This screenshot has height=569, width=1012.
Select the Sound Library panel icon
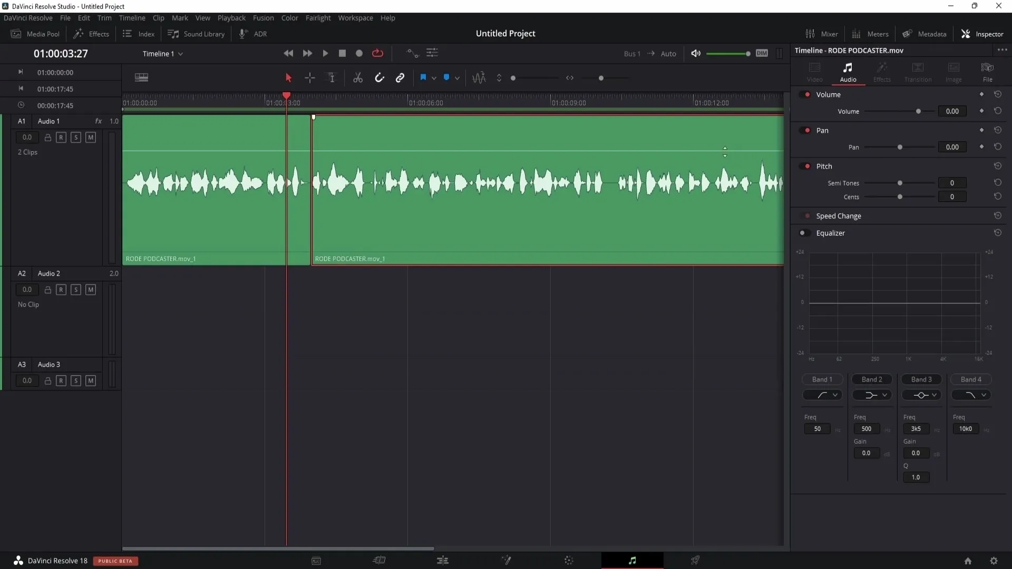(x=172, y=34)
